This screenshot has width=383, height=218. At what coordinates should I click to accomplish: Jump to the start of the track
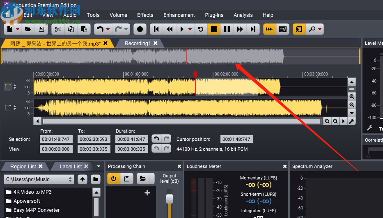156,29
